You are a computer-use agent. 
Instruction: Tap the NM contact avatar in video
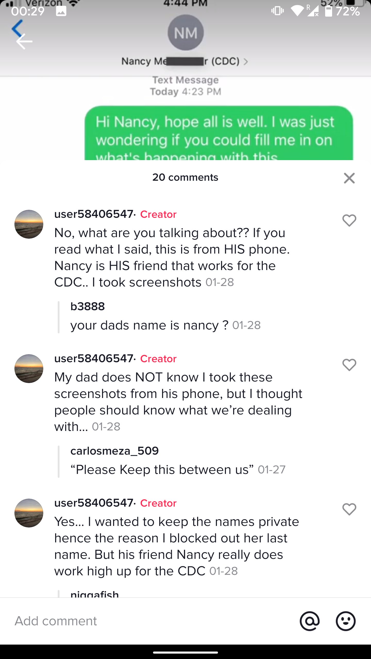pos(185,33)
